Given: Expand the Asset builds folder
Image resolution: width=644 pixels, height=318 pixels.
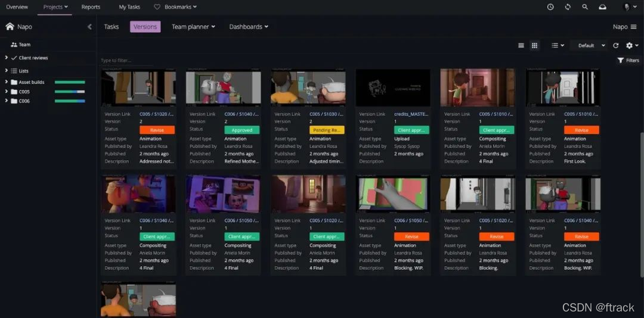Looking at the screenshot, I should pyautogui.click(x=7, y=82).
